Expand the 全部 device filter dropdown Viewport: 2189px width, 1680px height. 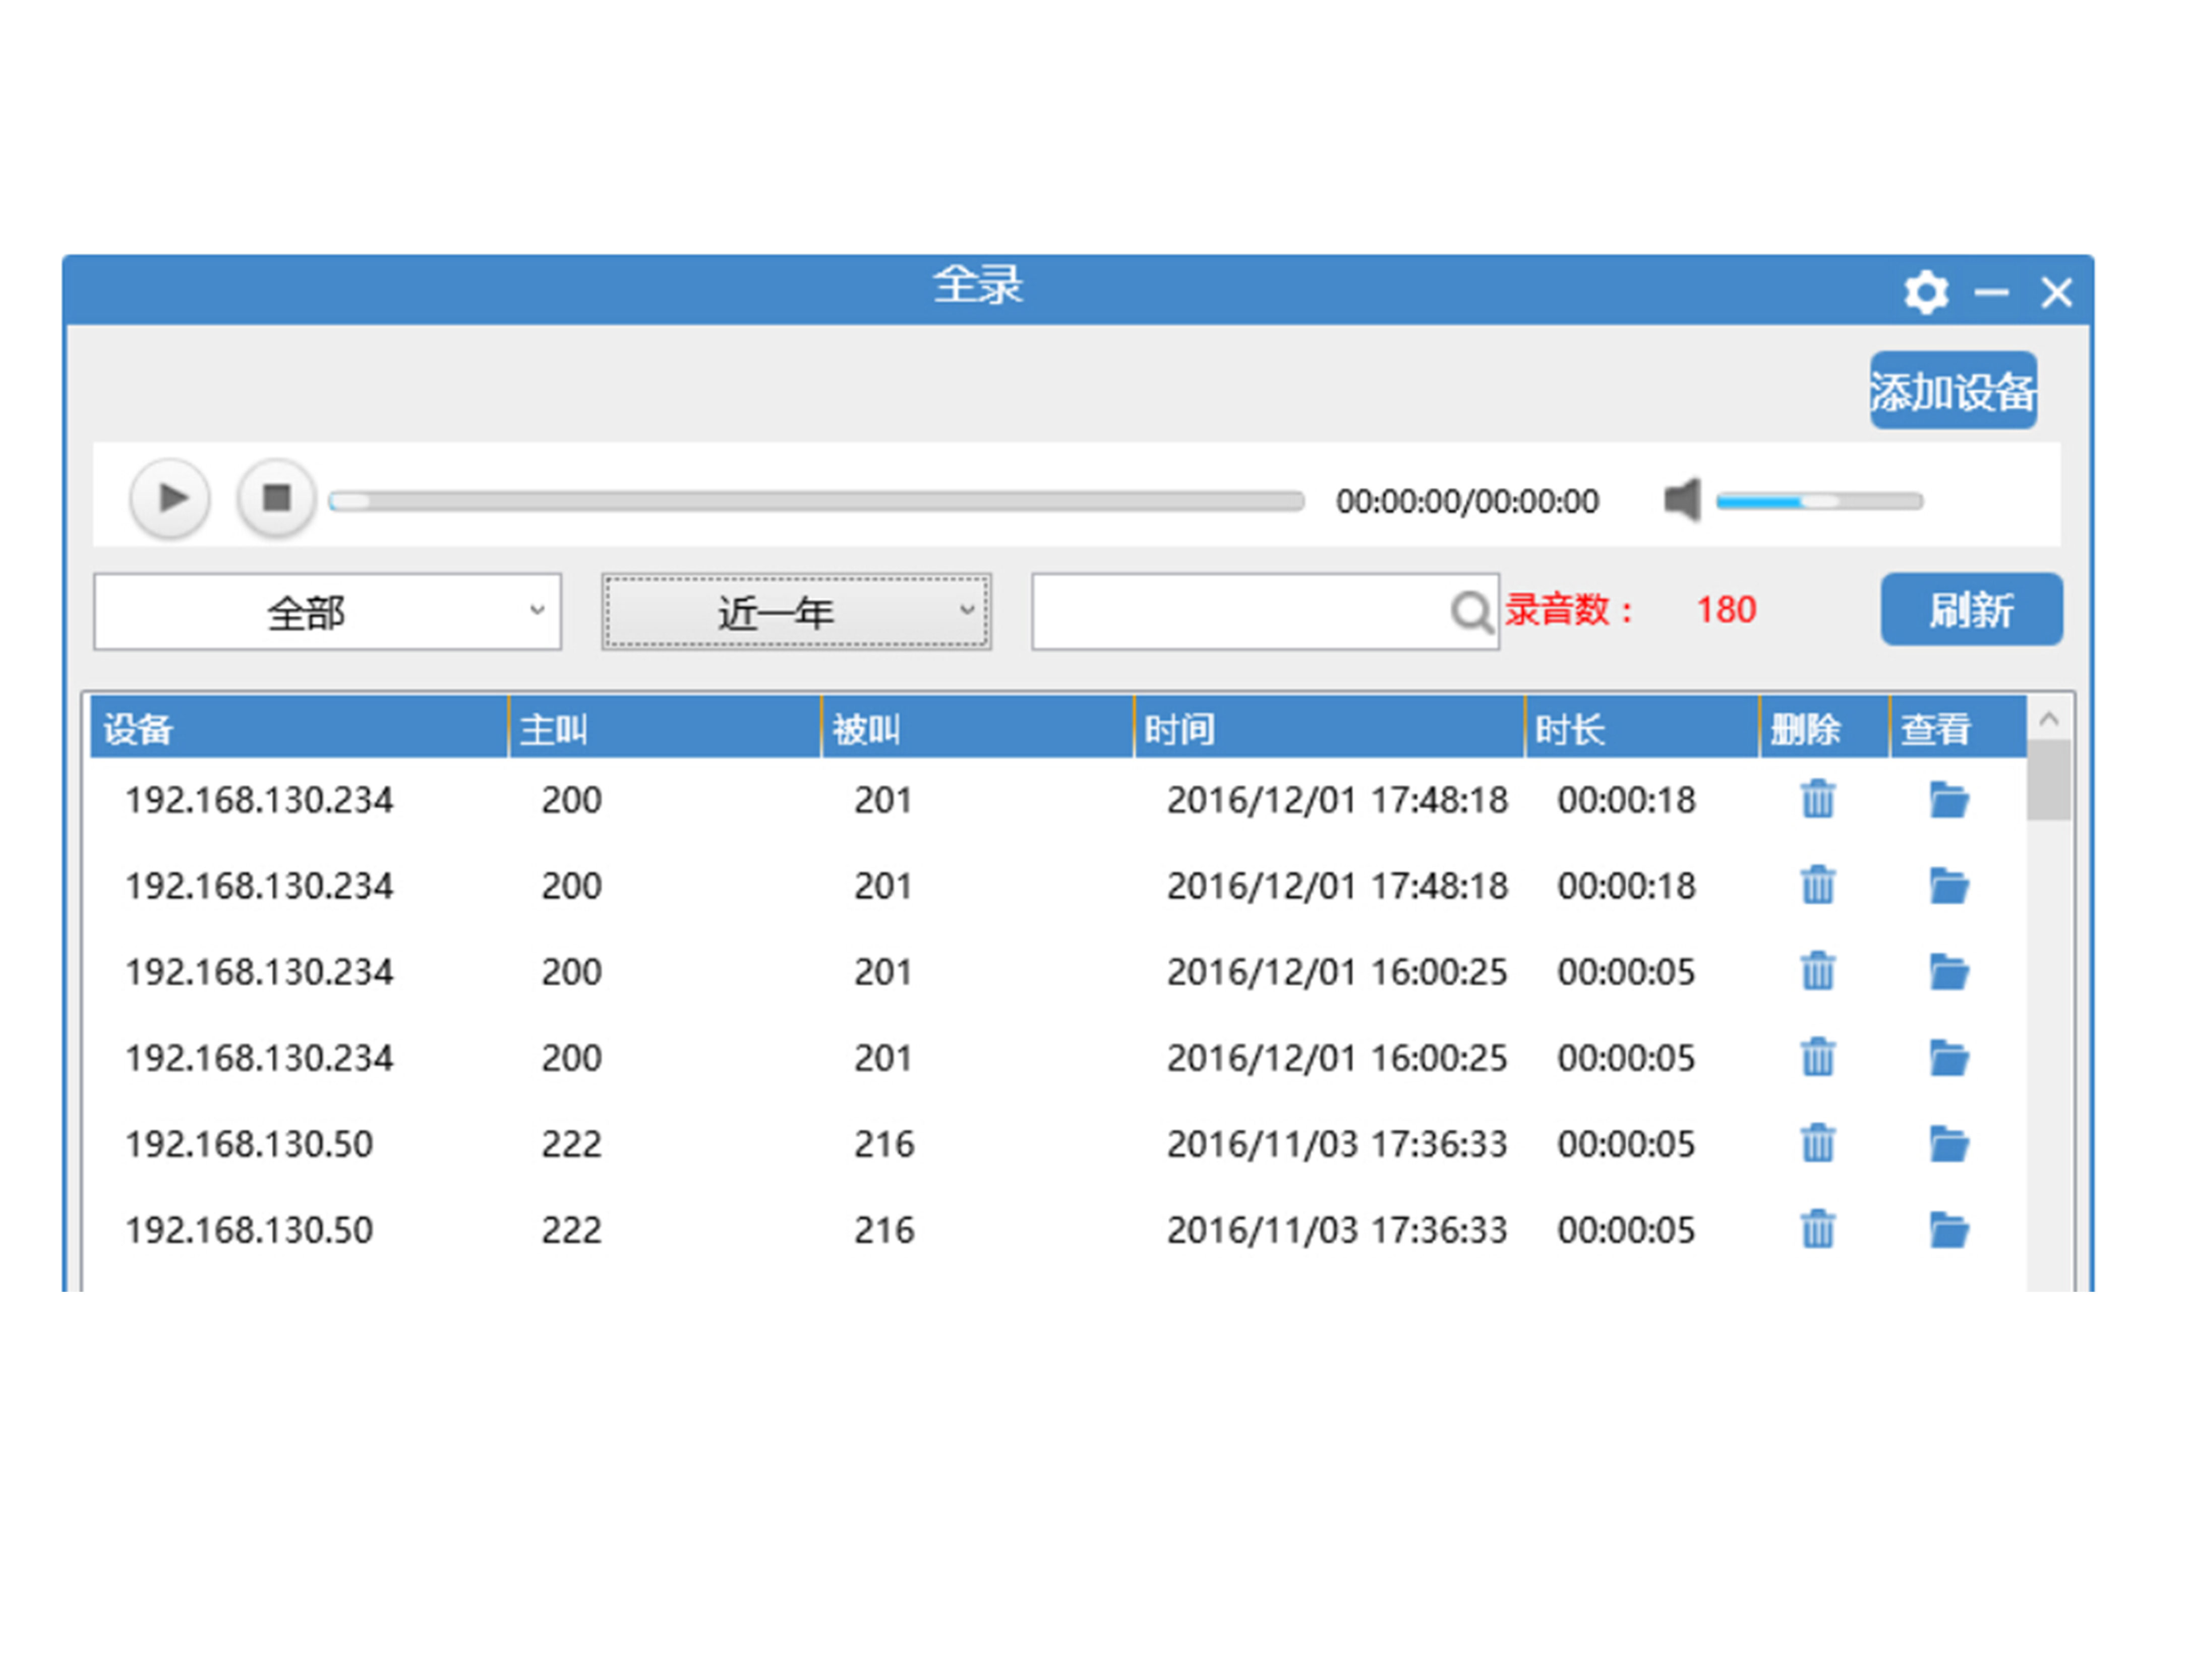pos(327,611)
